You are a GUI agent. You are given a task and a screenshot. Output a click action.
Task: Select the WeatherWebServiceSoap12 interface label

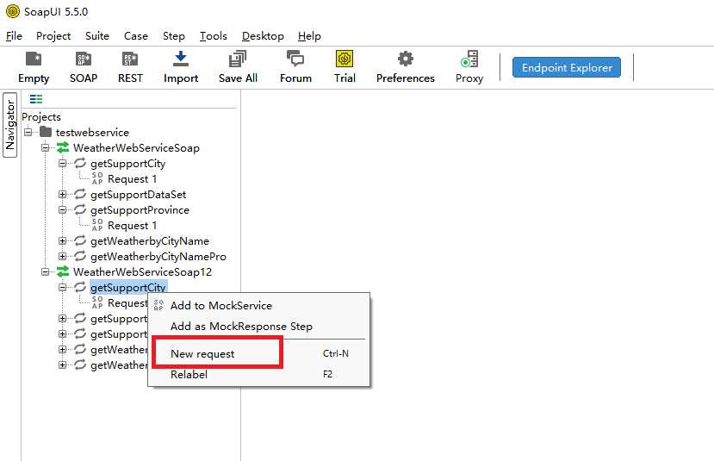tap(142, 271)
